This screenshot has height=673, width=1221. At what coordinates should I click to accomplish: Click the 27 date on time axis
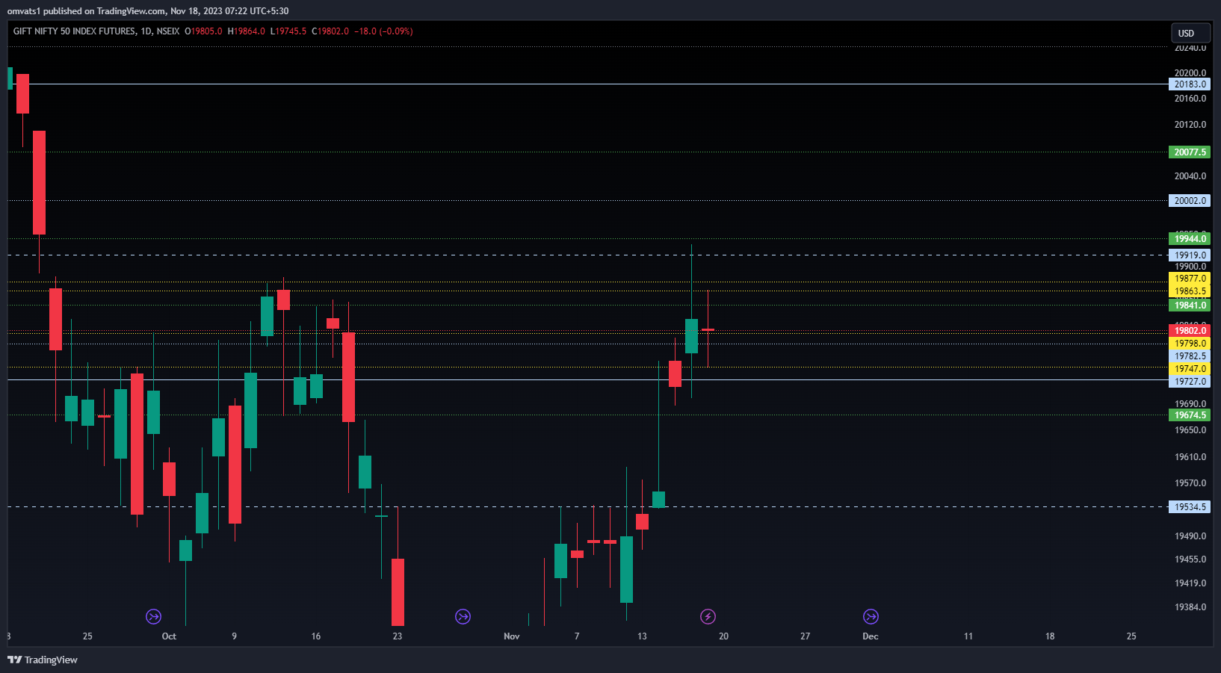click(805, 636)
